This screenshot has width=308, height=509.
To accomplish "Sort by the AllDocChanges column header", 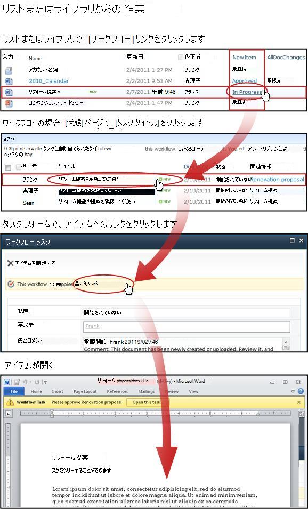I will click(x=286, y=58).
